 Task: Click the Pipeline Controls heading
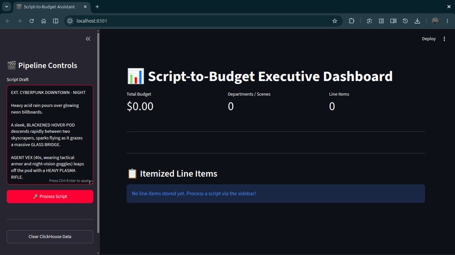47,65
